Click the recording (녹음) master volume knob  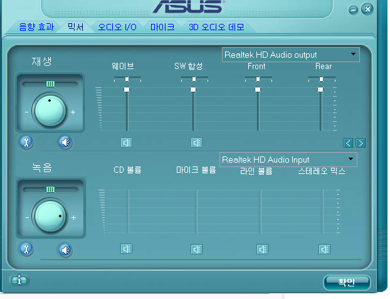tap(50, 216)
